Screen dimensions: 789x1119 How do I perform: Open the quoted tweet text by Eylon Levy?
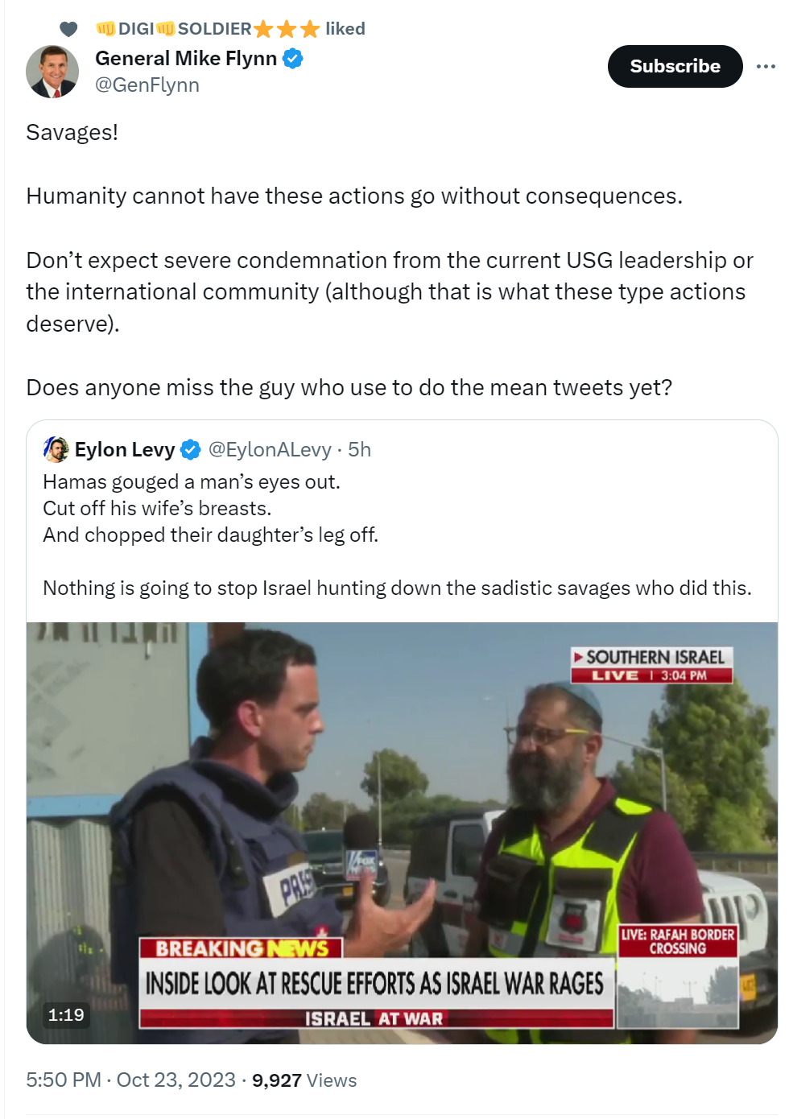pos(397,535)
